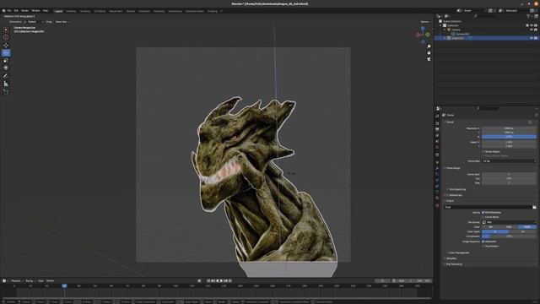Expand the Post Processing panel
540x304 pixels.
tap(454, 264)
